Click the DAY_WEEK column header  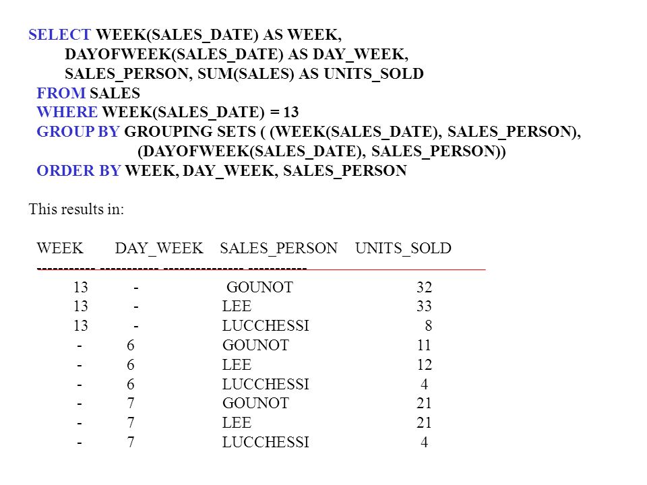pos(159,249)
